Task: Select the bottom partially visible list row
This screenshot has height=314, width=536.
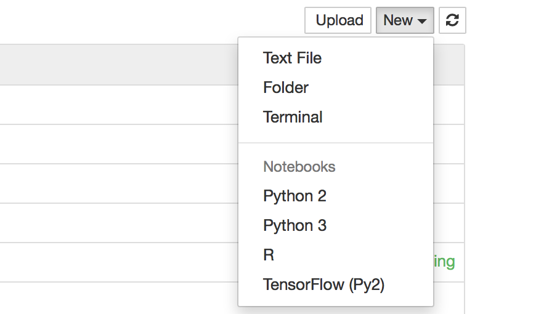Action: click(117, 299)
